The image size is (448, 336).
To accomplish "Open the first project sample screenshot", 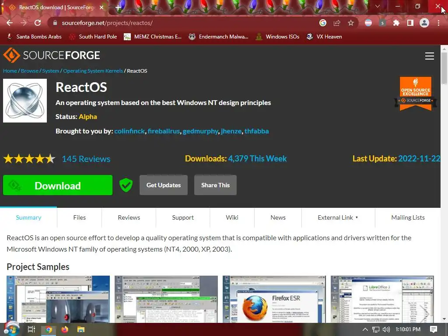I will point(58,299).
